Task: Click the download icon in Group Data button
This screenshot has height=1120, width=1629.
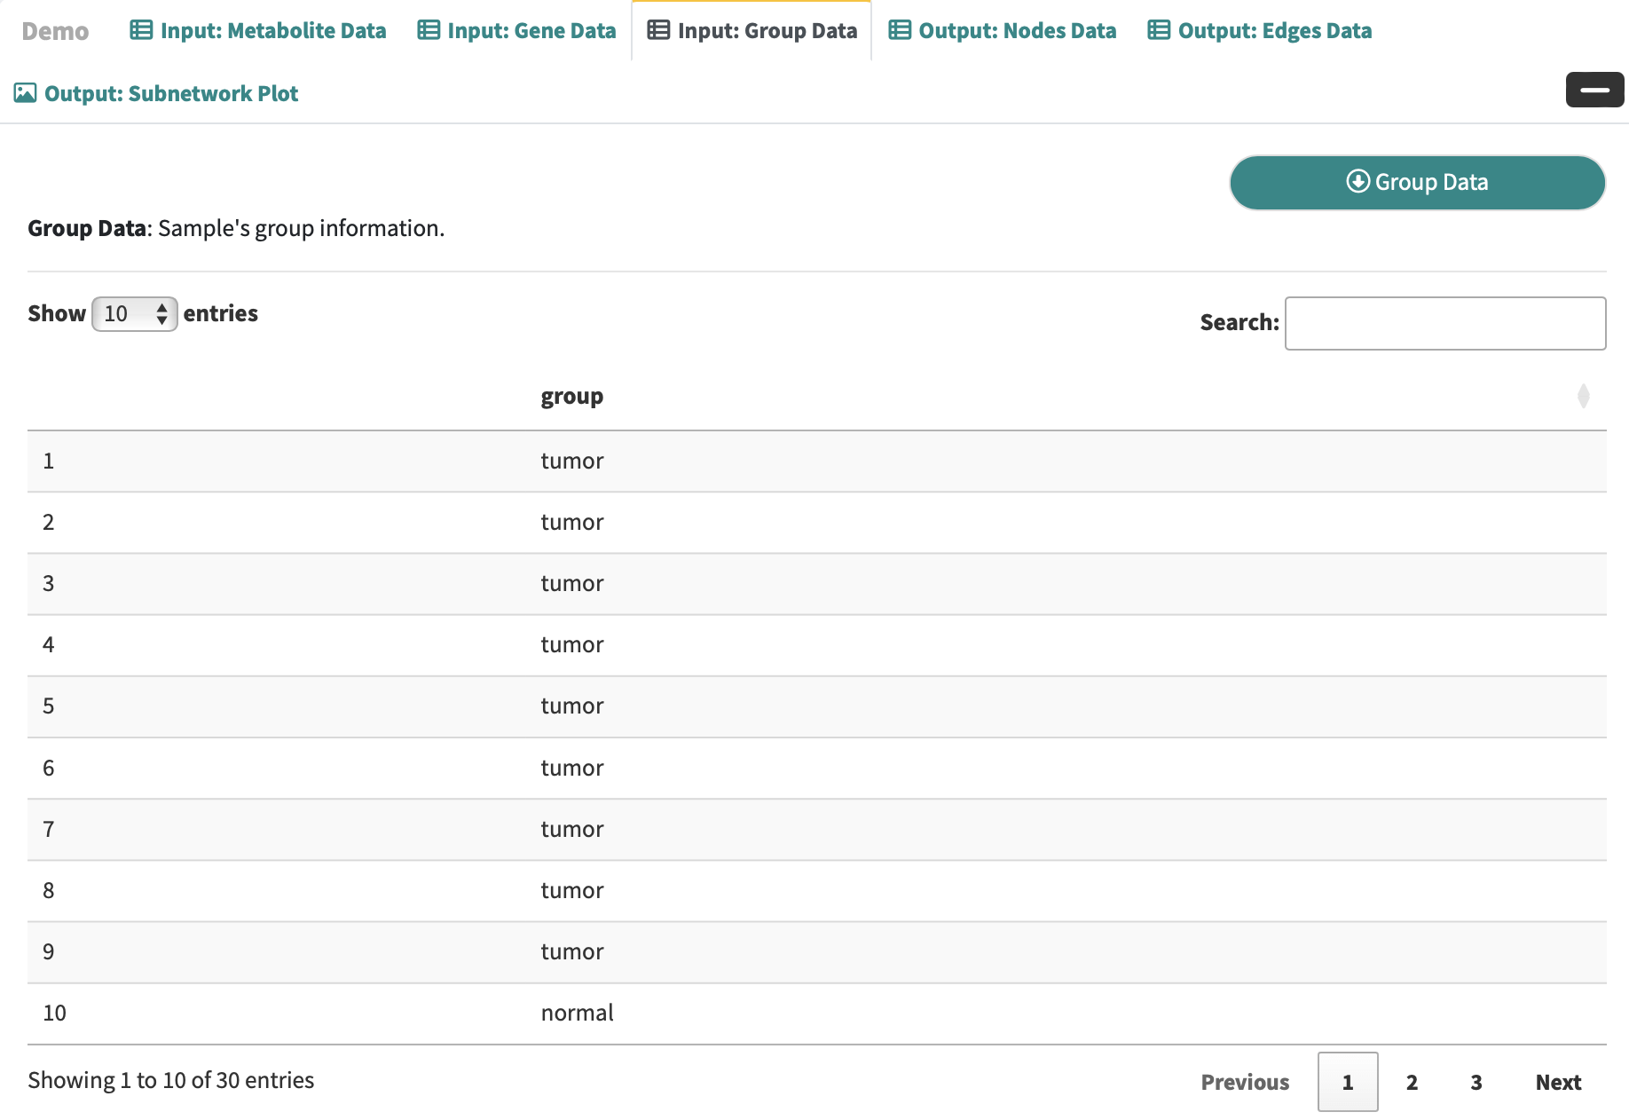Action: [x=1357, y=181]
